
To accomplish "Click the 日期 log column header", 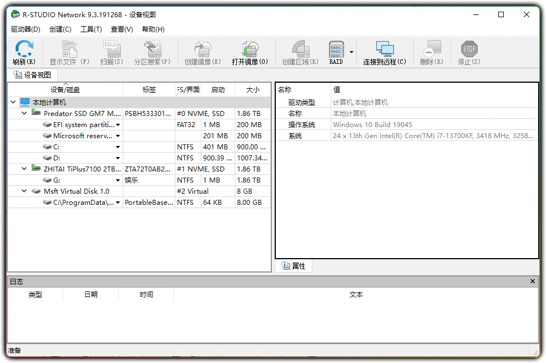I will (x=91, y=295).
